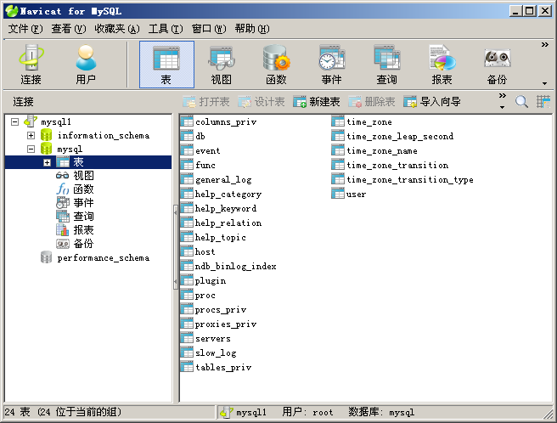Click the pane splitter collapse handle
The height and width of the screenshot is (423, 557).
(176, 247)
